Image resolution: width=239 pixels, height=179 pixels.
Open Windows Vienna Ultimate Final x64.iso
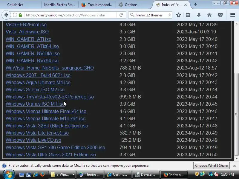click(46, 111)
